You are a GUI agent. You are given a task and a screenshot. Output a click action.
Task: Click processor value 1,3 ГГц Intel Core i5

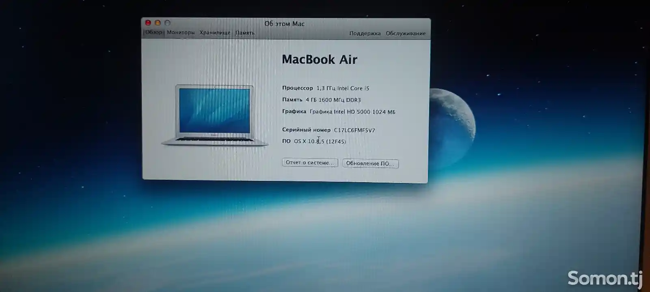[343, 88]
